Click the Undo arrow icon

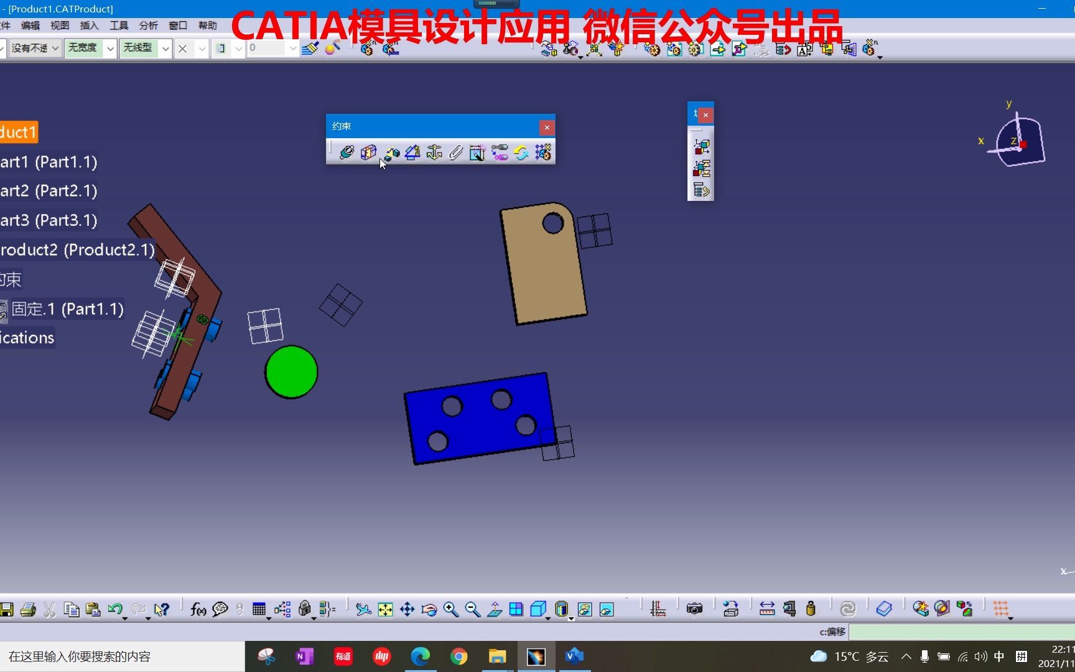click(x=114, y=609)
